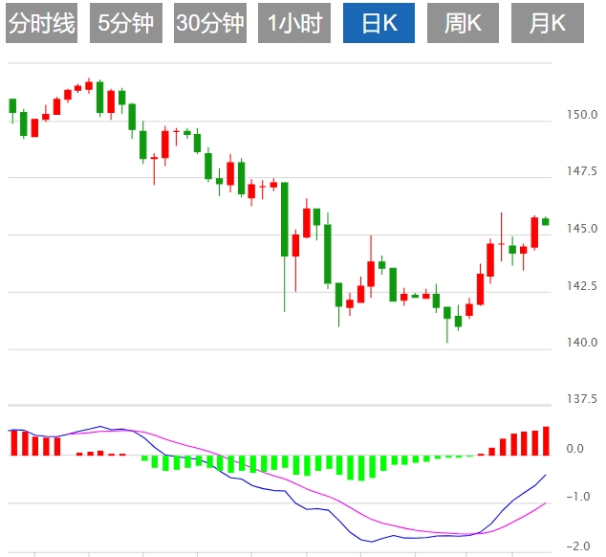Click the 137.5 price axis label

point(580,399)
